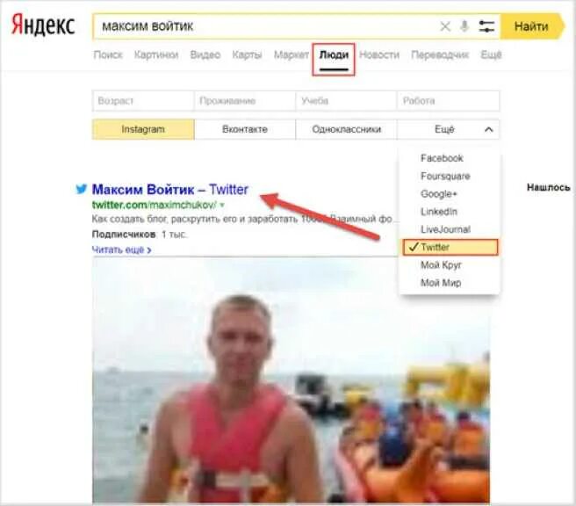576x506 pixels.
Task: Select LinkedIn in the networks list
Action: [439, 212]
